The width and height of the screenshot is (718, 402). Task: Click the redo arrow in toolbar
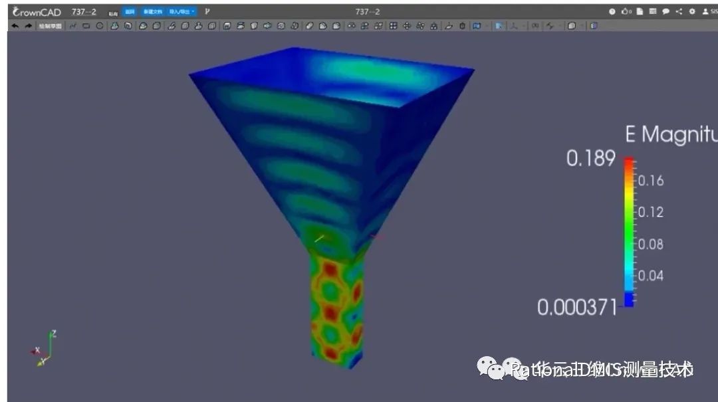pyautogui.click(x=28, y=26)
